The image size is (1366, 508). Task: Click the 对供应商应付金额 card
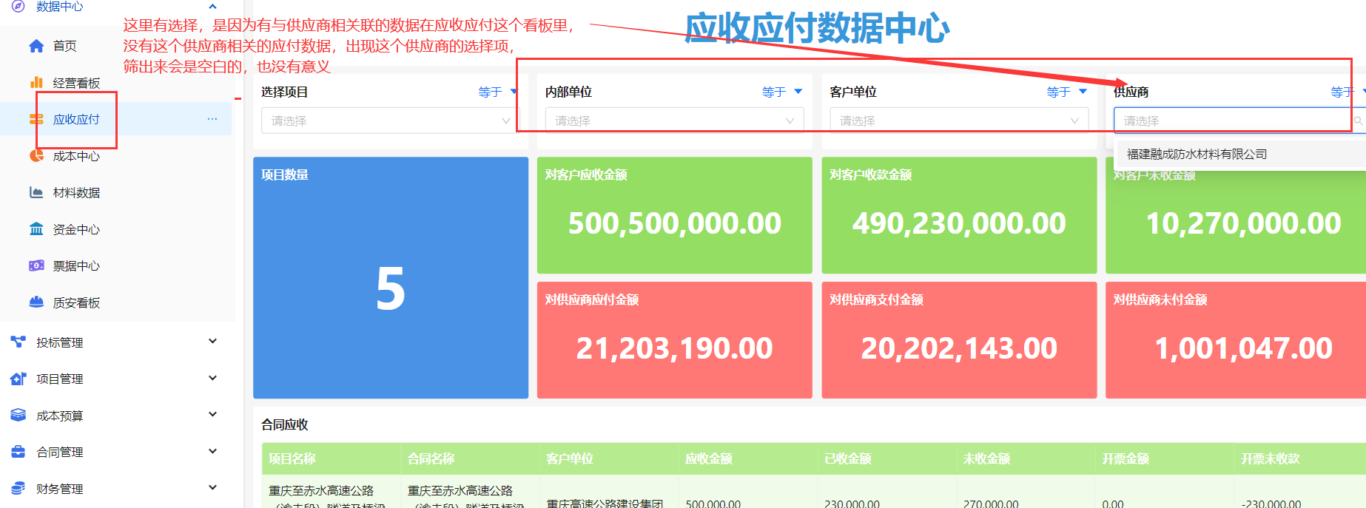click(675, 340)
